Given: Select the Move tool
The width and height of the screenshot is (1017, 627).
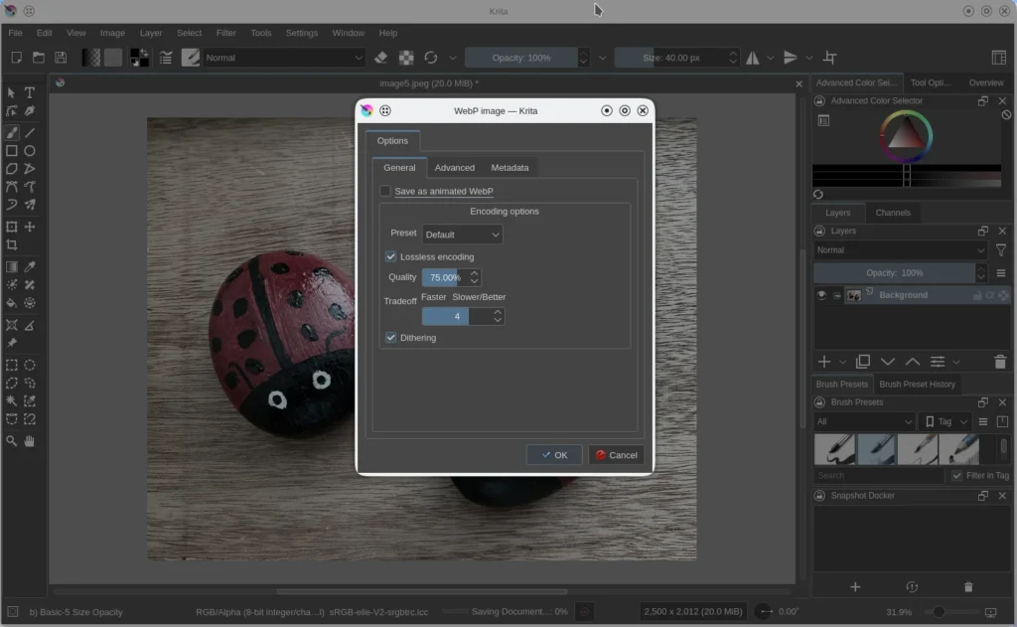Looking at the screenshot, I should pyautogui.click(x=29, y=227).
